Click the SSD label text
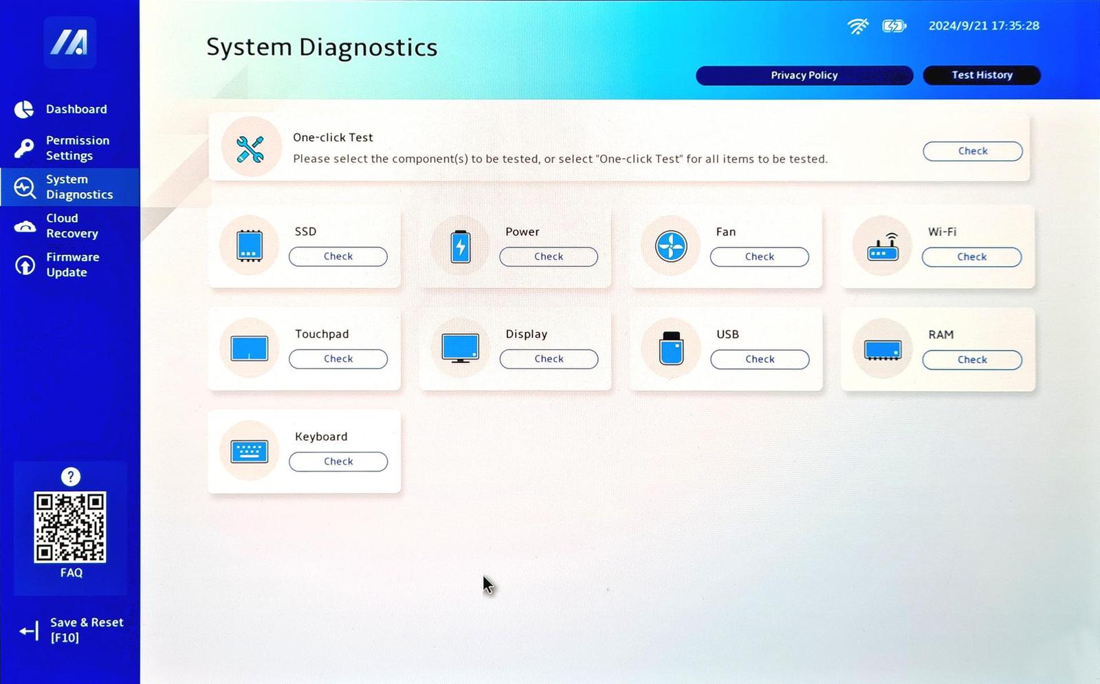The height and width of the screenshot is (684, 1100). click(x=306, y=232)
